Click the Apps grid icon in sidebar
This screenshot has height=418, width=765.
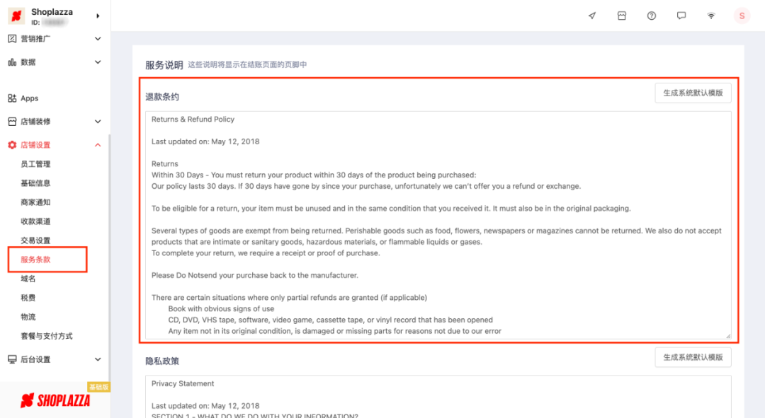pos(12,98)
